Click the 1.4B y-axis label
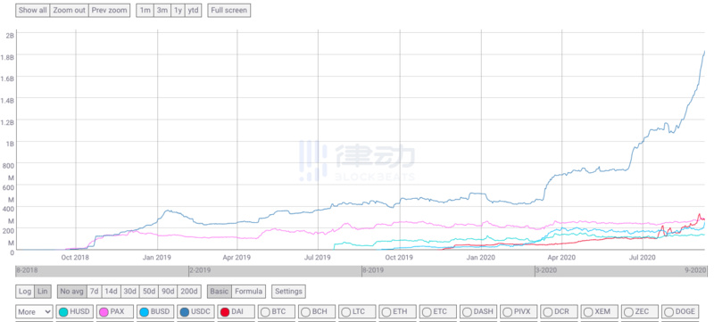 click(7, 101)
